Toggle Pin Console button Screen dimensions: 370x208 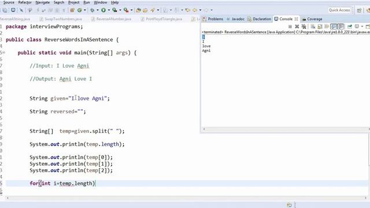tap(350, 27)
